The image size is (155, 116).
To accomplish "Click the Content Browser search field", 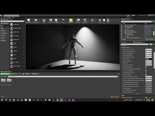I will (x=63, y=76).
